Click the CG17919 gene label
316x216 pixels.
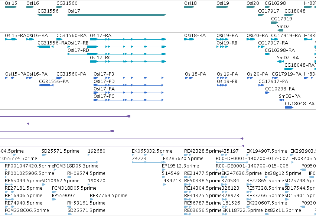(281, 19)
